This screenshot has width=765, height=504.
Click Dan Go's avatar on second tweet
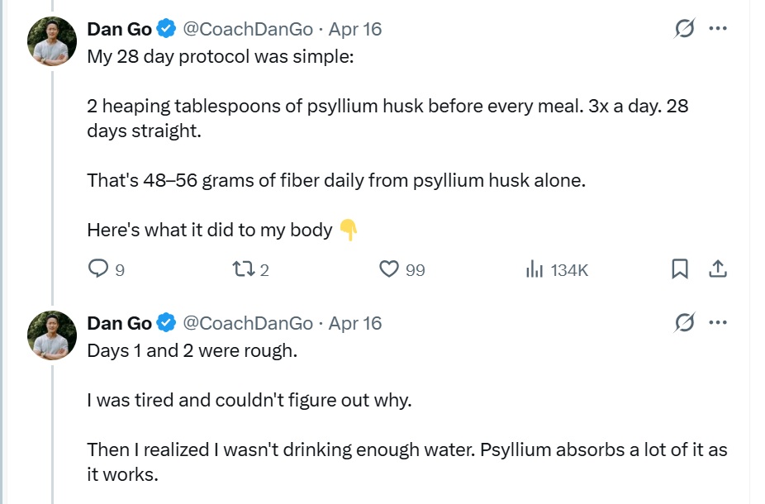[52, 335]
